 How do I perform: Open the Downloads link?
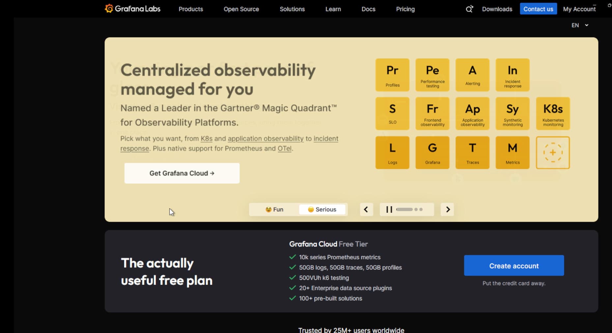click(497, 9)
